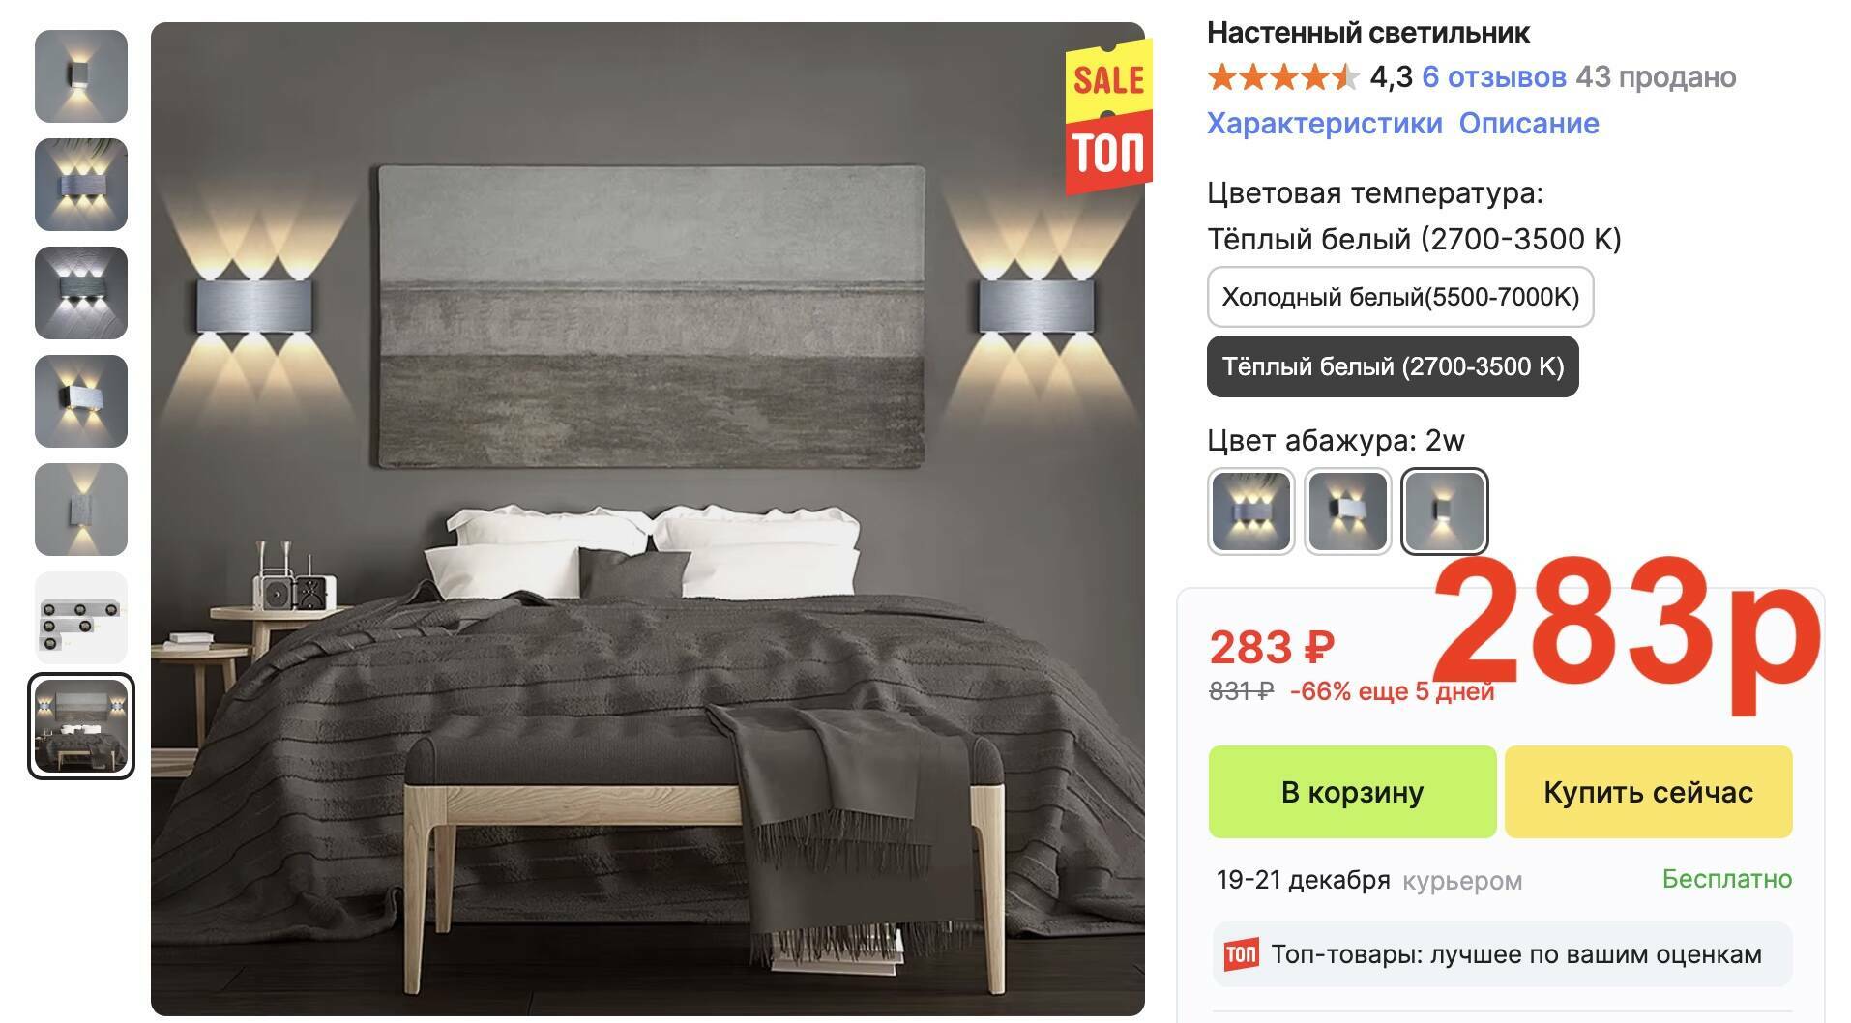The image size is (1851, 1023).
Task: Open the 6 отзывов reviews link
Action: [1494, 77]
